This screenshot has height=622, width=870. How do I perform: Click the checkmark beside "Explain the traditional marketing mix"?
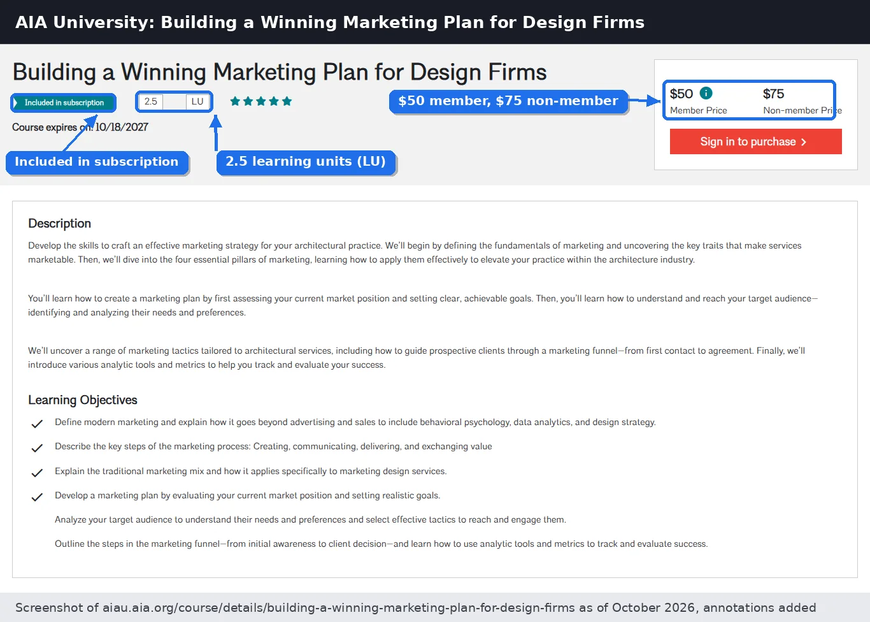click(x=37, y=473)
